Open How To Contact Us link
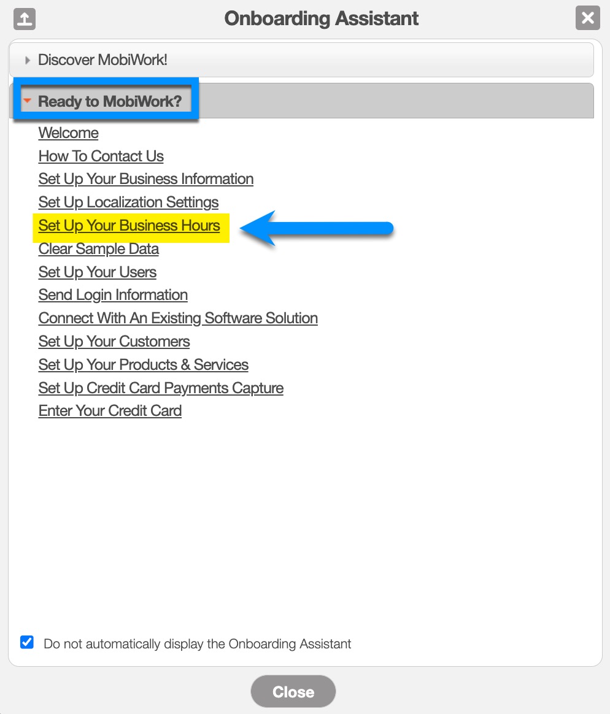610x714 pixels. pos(101,156)
